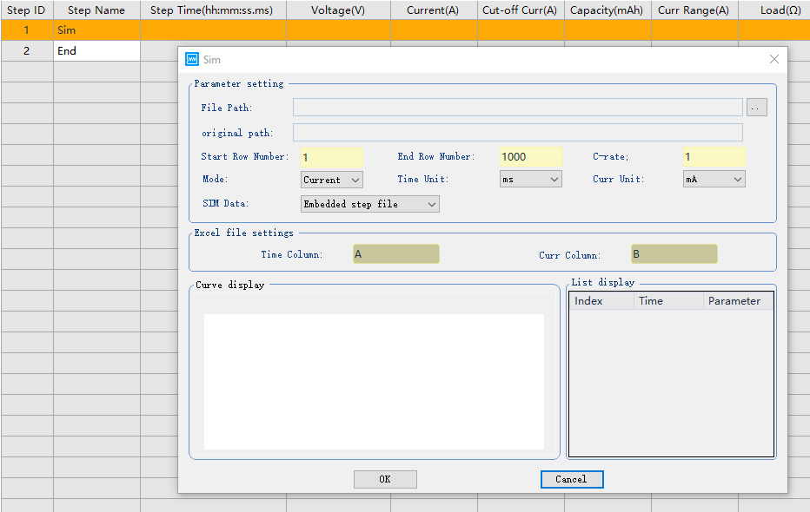The height and width of the screenshot is (512, 810).
Task: Click the Time Column field
Action: pos(395,254)
